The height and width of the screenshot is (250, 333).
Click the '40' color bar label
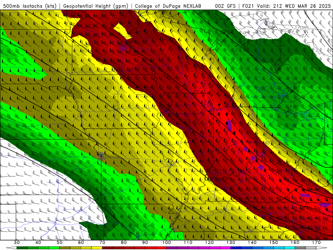tap(38, 242)
